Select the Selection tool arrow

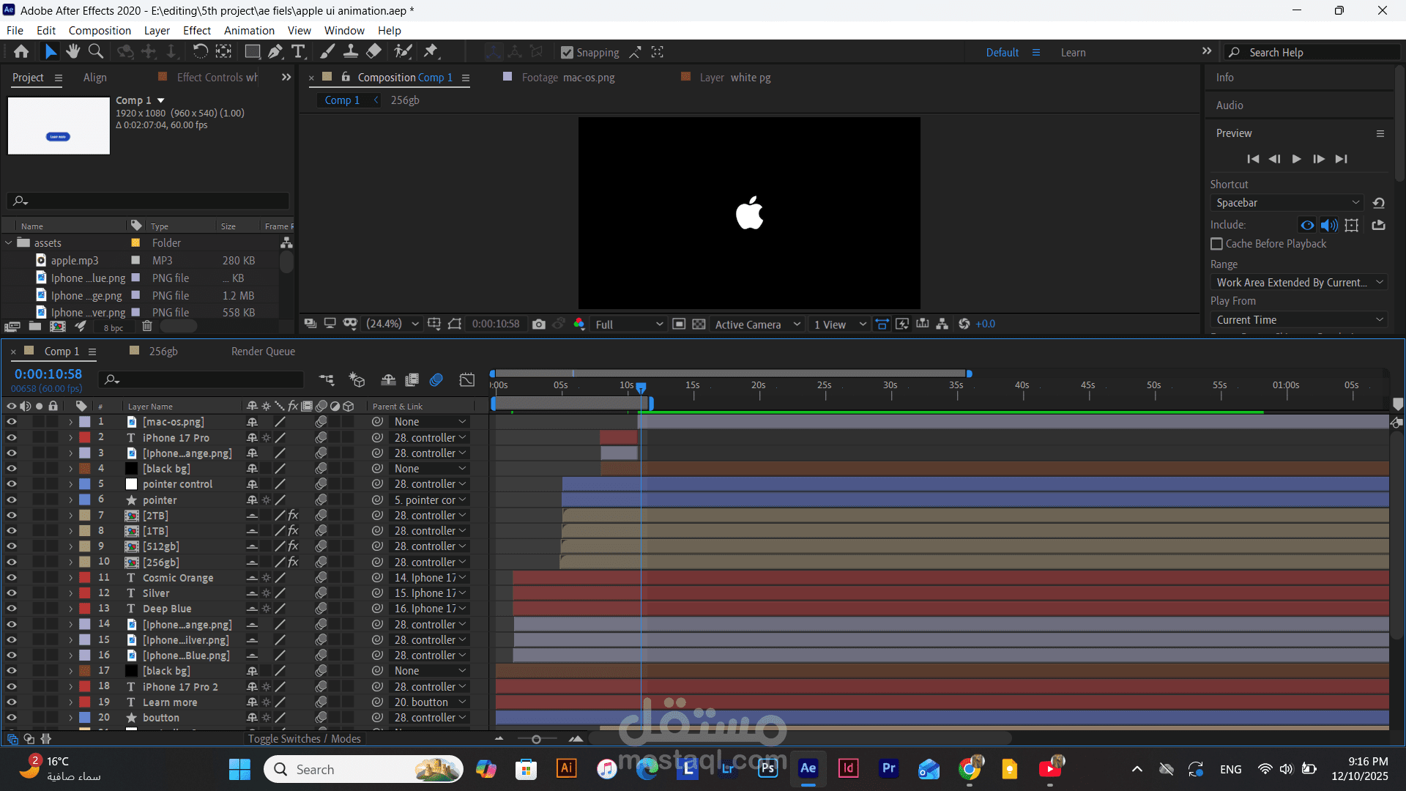pos(50,52)
